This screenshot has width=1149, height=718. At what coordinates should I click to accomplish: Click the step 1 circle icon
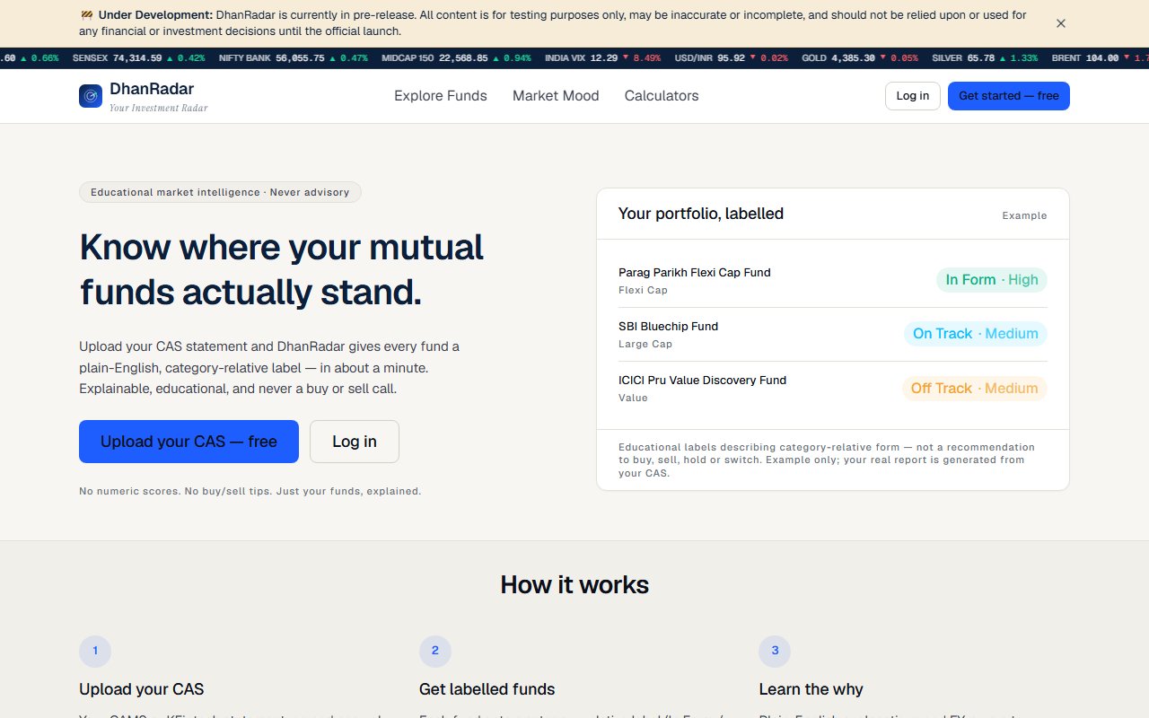[x=95, y=652]
